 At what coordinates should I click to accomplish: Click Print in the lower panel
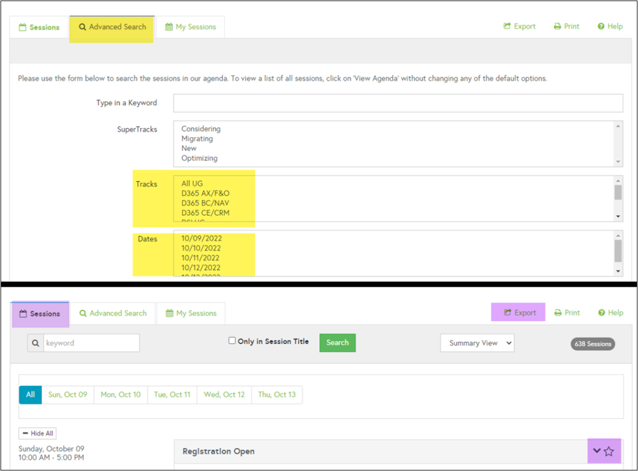click(x=567, y=313)
